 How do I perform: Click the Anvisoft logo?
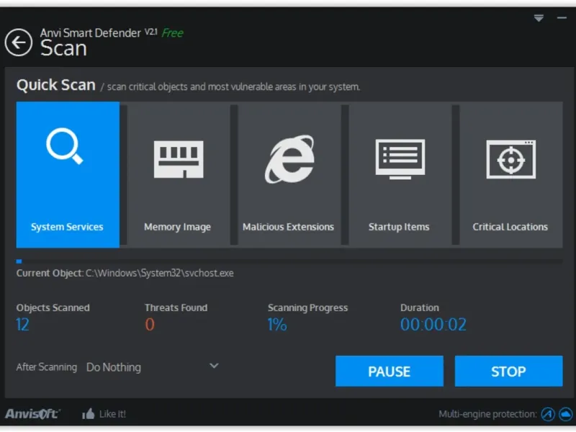[32, 414]
